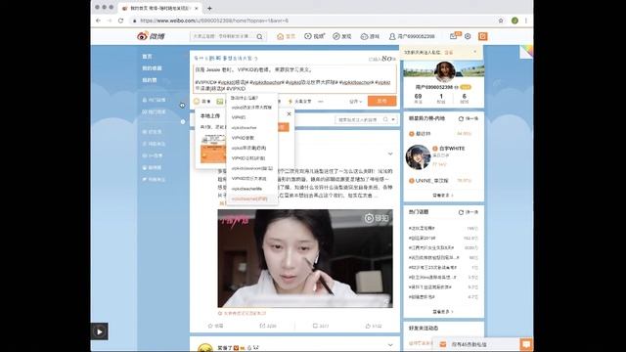Open the orange chat icon at bottom right
This screenshot has width=626, height=352.
pos(526,344)
